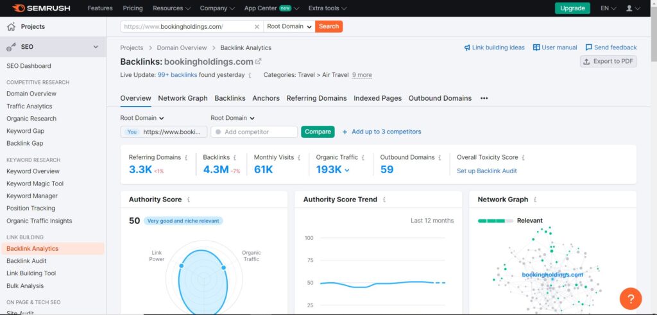The width and height of the screenshot is (657, 315).
Task: Click Export to PDF button
Action: click(x=608, y=62)
